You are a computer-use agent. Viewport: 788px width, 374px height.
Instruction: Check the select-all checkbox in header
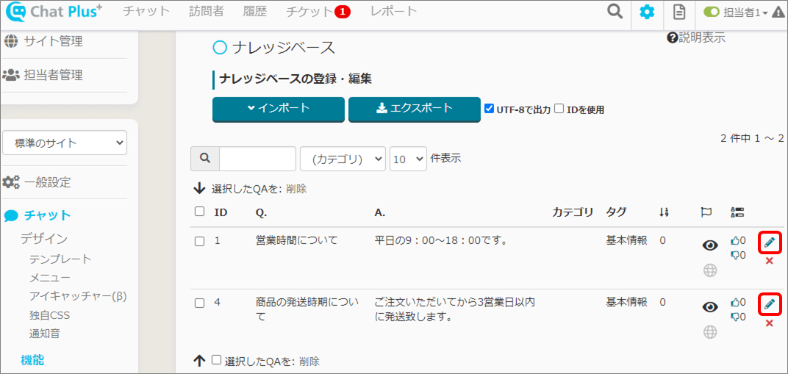199,212
